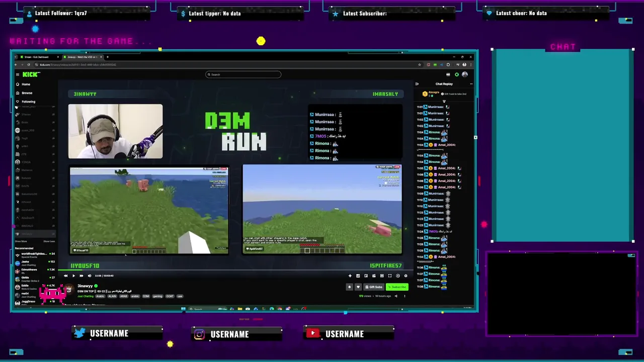Toggle theater mode in the player
This screenshot has width=644, height=362.
click(x=382, y=276)
